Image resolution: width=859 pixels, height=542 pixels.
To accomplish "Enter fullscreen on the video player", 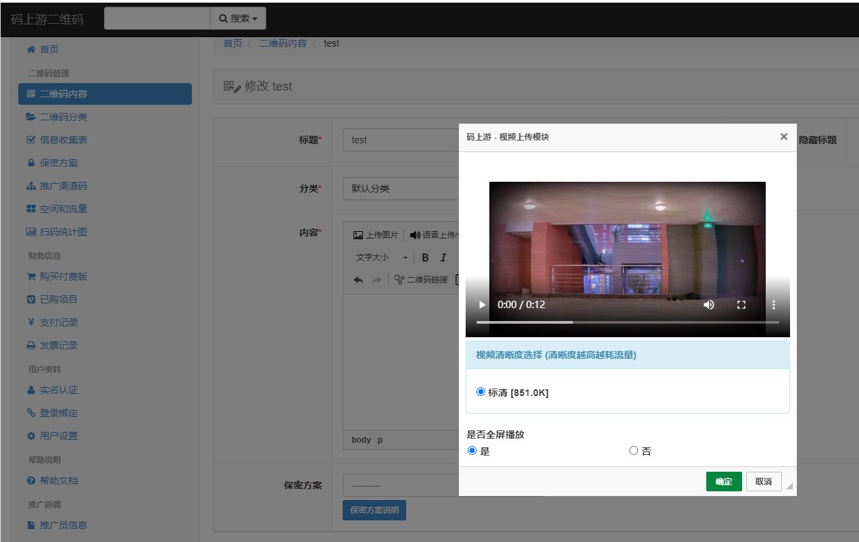I will pos(741,305).
